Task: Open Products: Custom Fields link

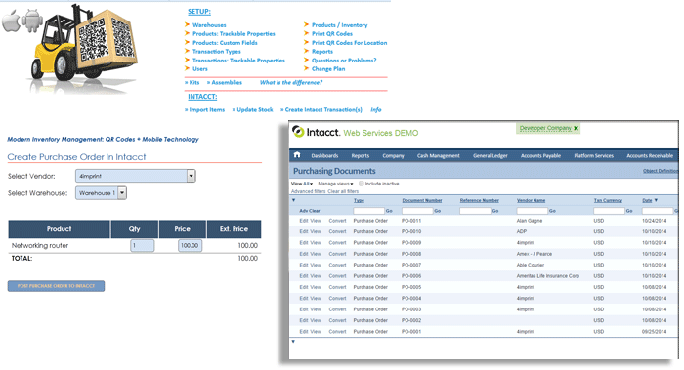Action: click(x=225, y=43)
